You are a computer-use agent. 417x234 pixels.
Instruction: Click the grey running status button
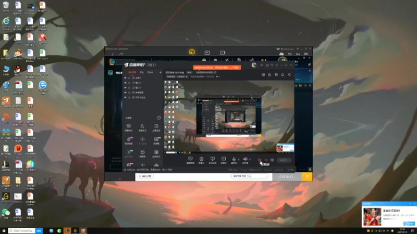287,176
